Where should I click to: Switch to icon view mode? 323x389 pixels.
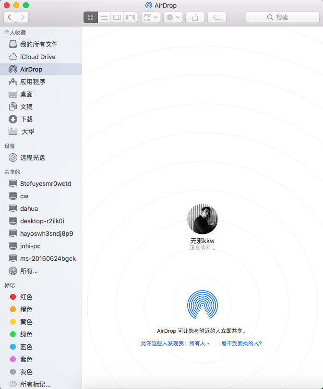click(x=91, y=17)
